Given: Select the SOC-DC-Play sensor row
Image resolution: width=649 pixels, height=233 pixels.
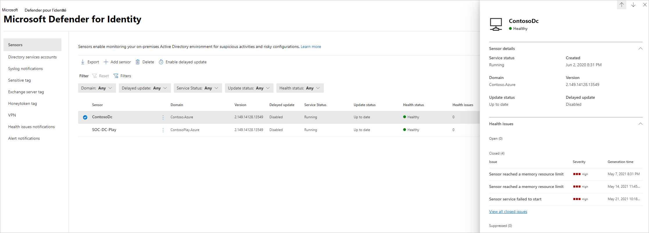Looking at the screenshot, I should [x=104, y=130].
